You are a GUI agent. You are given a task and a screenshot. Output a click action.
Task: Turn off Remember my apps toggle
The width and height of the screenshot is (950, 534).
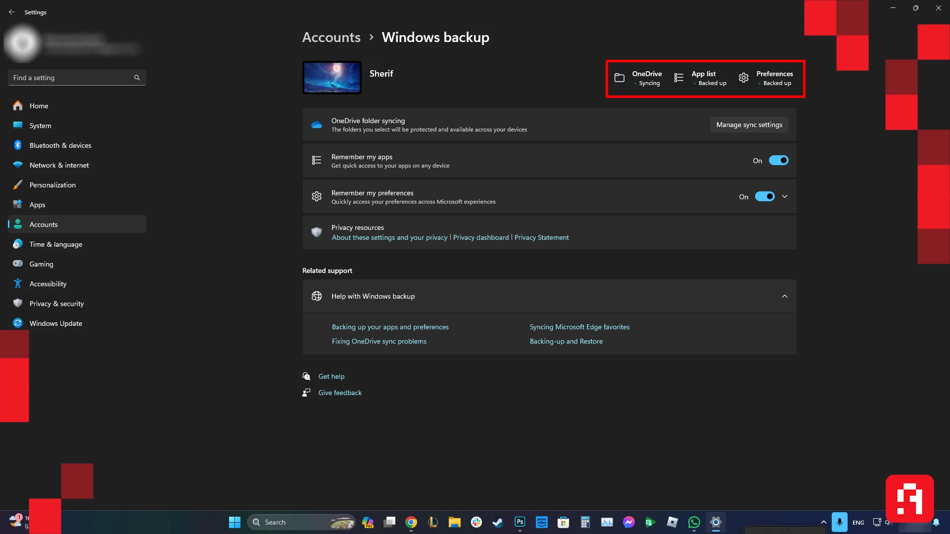[x=779, y=161]
